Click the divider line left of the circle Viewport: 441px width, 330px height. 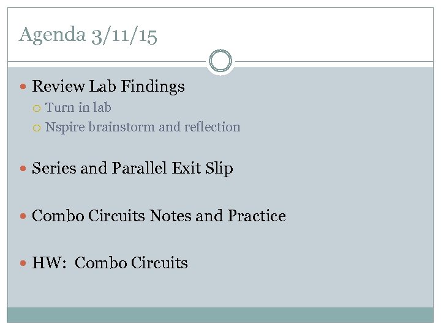click(104, 61)
